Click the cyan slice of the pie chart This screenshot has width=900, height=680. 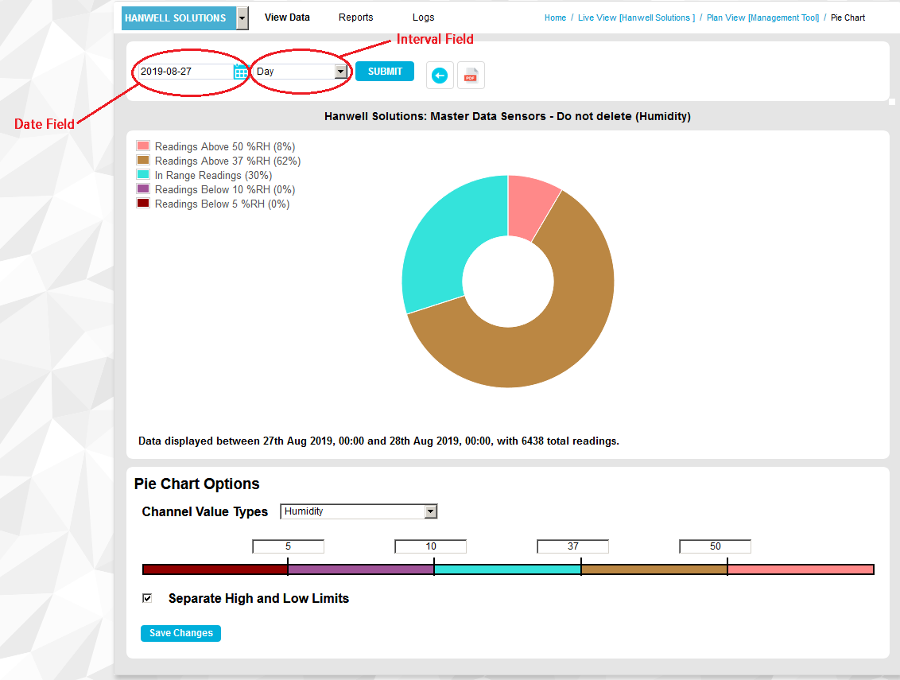pos(445,239)
